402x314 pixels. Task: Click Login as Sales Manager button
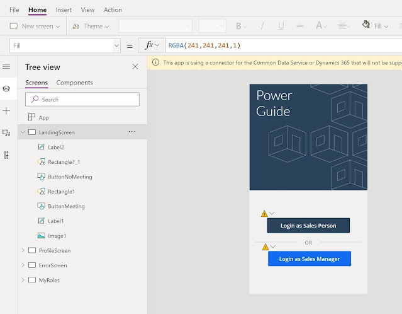point(310,259)
